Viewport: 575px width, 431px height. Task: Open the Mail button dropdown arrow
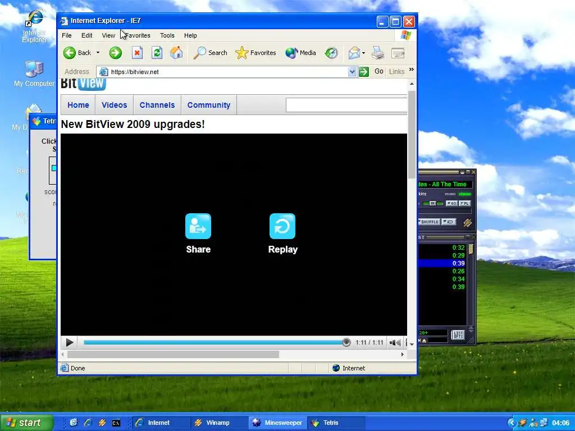tap(363, 53)
